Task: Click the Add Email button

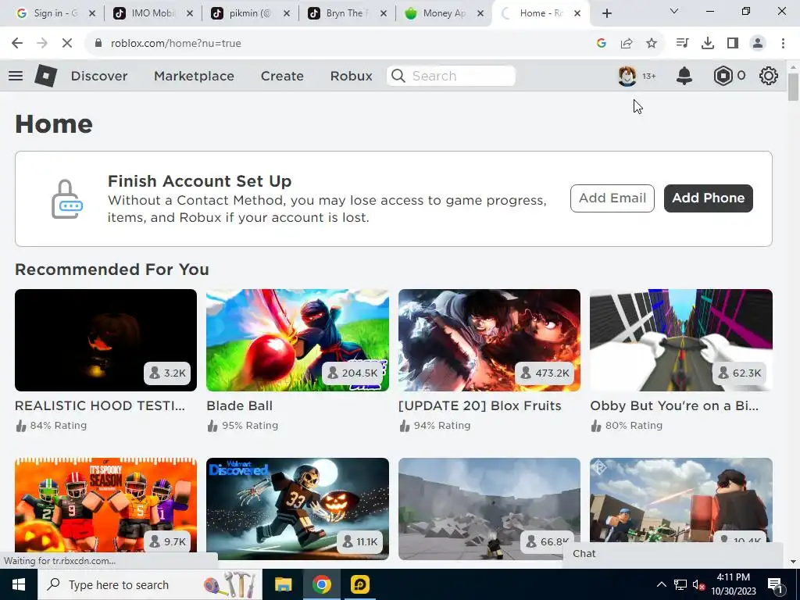Action: pyautogui.click(x=612, y=198)
